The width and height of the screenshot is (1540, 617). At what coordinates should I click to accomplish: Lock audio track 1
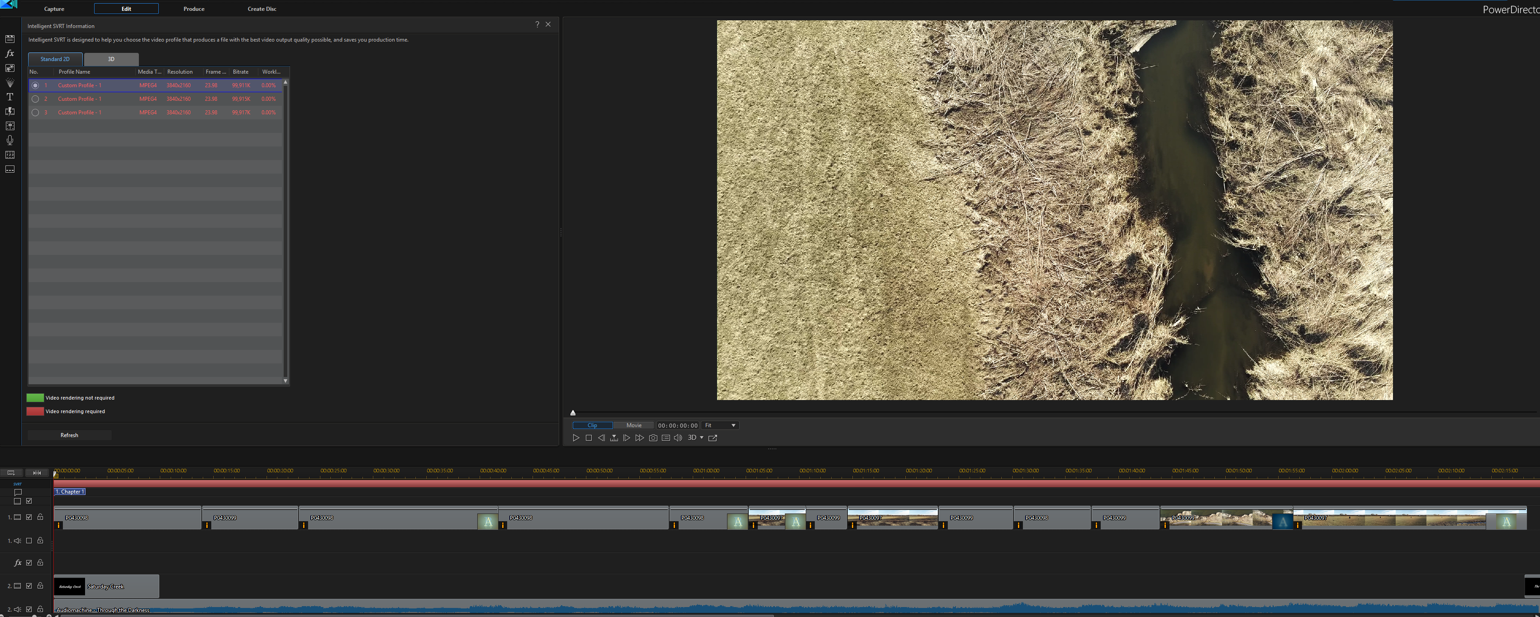coord(40,541)
